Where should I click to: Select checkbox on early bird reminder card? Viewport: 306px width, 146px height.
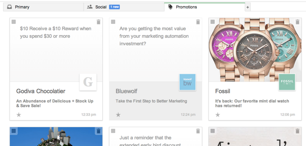coord(113,131)
